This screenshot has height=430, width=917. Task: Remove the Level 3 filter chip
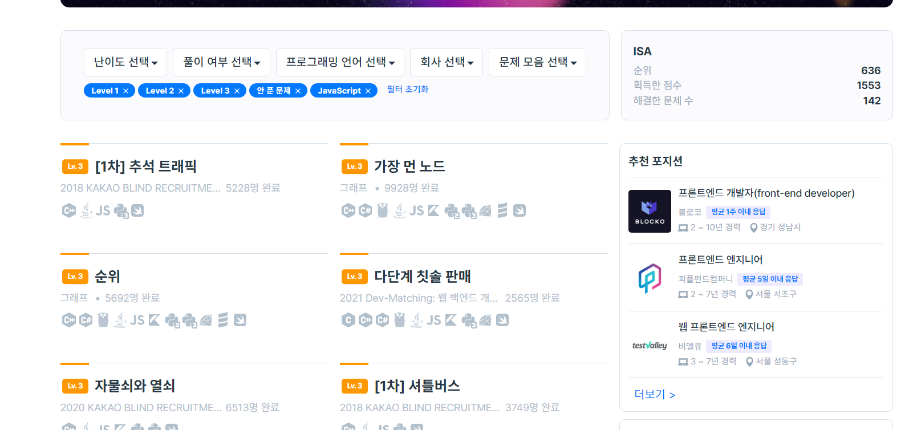(x=237, y=91)
